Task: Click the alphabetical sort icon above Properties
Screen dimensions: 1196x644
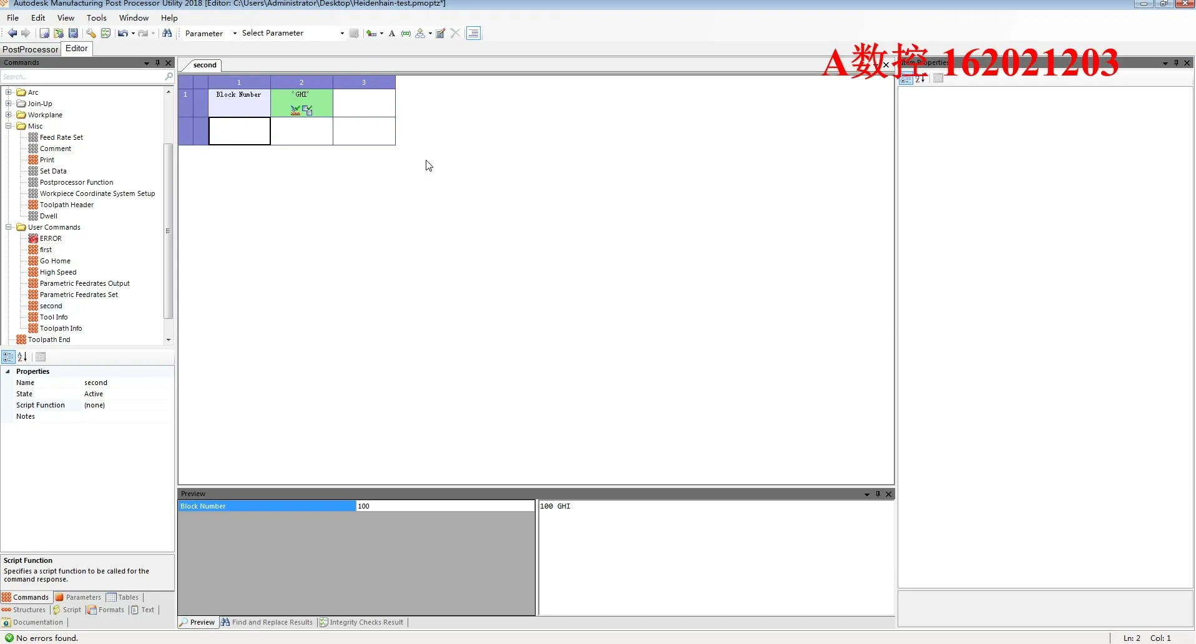Action: (x=23, y=356)
